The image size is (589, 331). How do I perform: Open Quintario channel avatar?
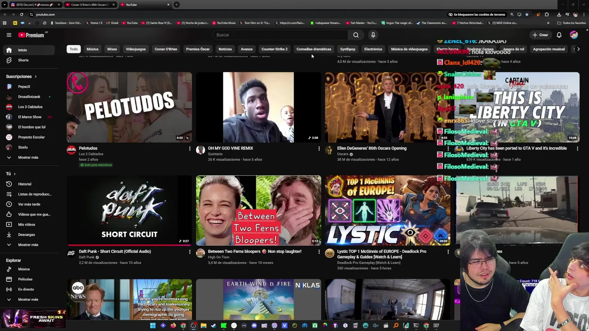pyautogui.click(x=200, y=150)
